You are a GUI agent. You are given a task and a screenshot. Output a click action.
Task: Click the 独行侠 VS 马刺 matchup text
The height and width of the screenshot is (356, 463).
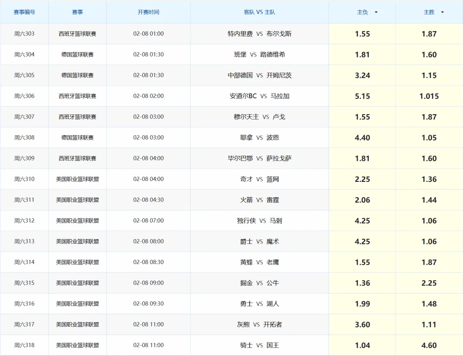[259, 220]
